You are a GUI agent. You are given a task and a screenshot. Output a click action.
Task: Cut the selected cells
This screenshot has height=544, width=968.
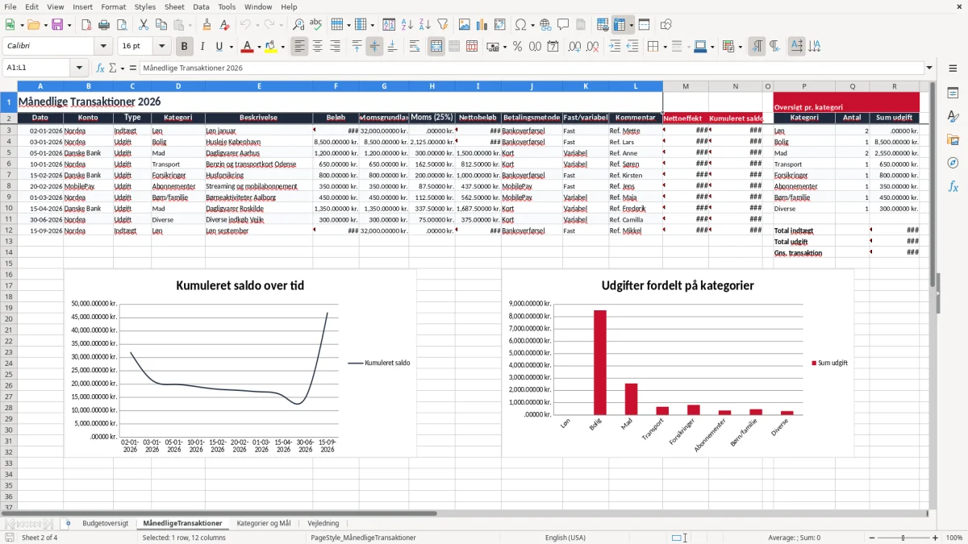[143, 25]
